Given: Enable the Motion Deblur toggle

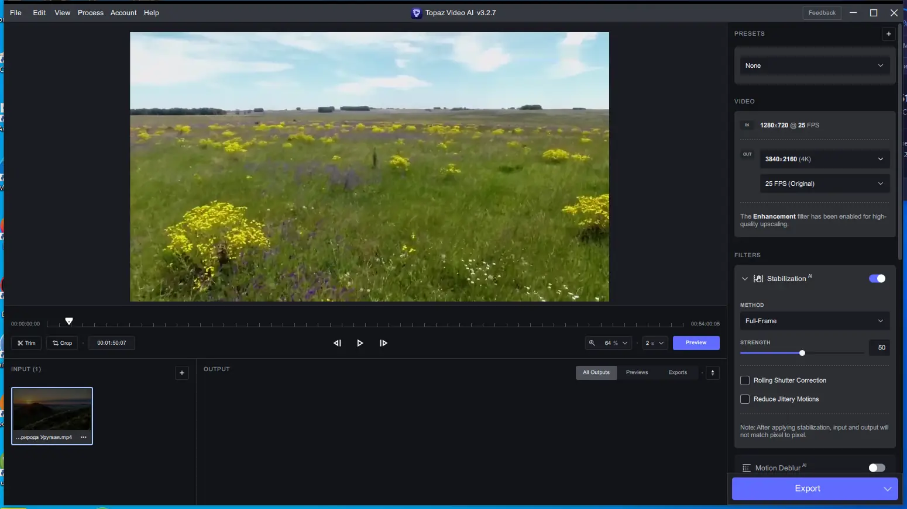Looking at the screenshot, I should [877, 468].
